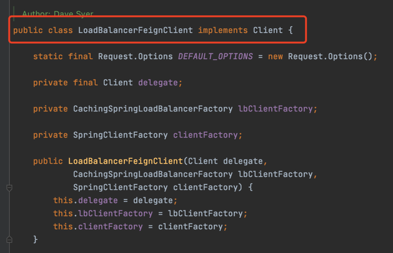This screenshot has height=253, width=393.
Task: Click the 'implements' keyword
Action: click(223, 30)
